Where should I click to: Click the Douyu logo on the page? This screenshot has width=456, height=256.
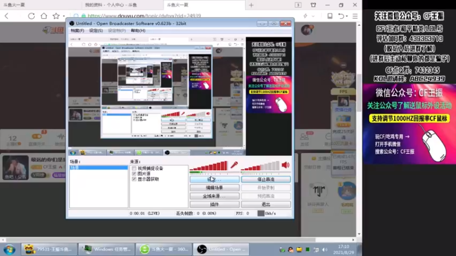[x=53, y=30]
